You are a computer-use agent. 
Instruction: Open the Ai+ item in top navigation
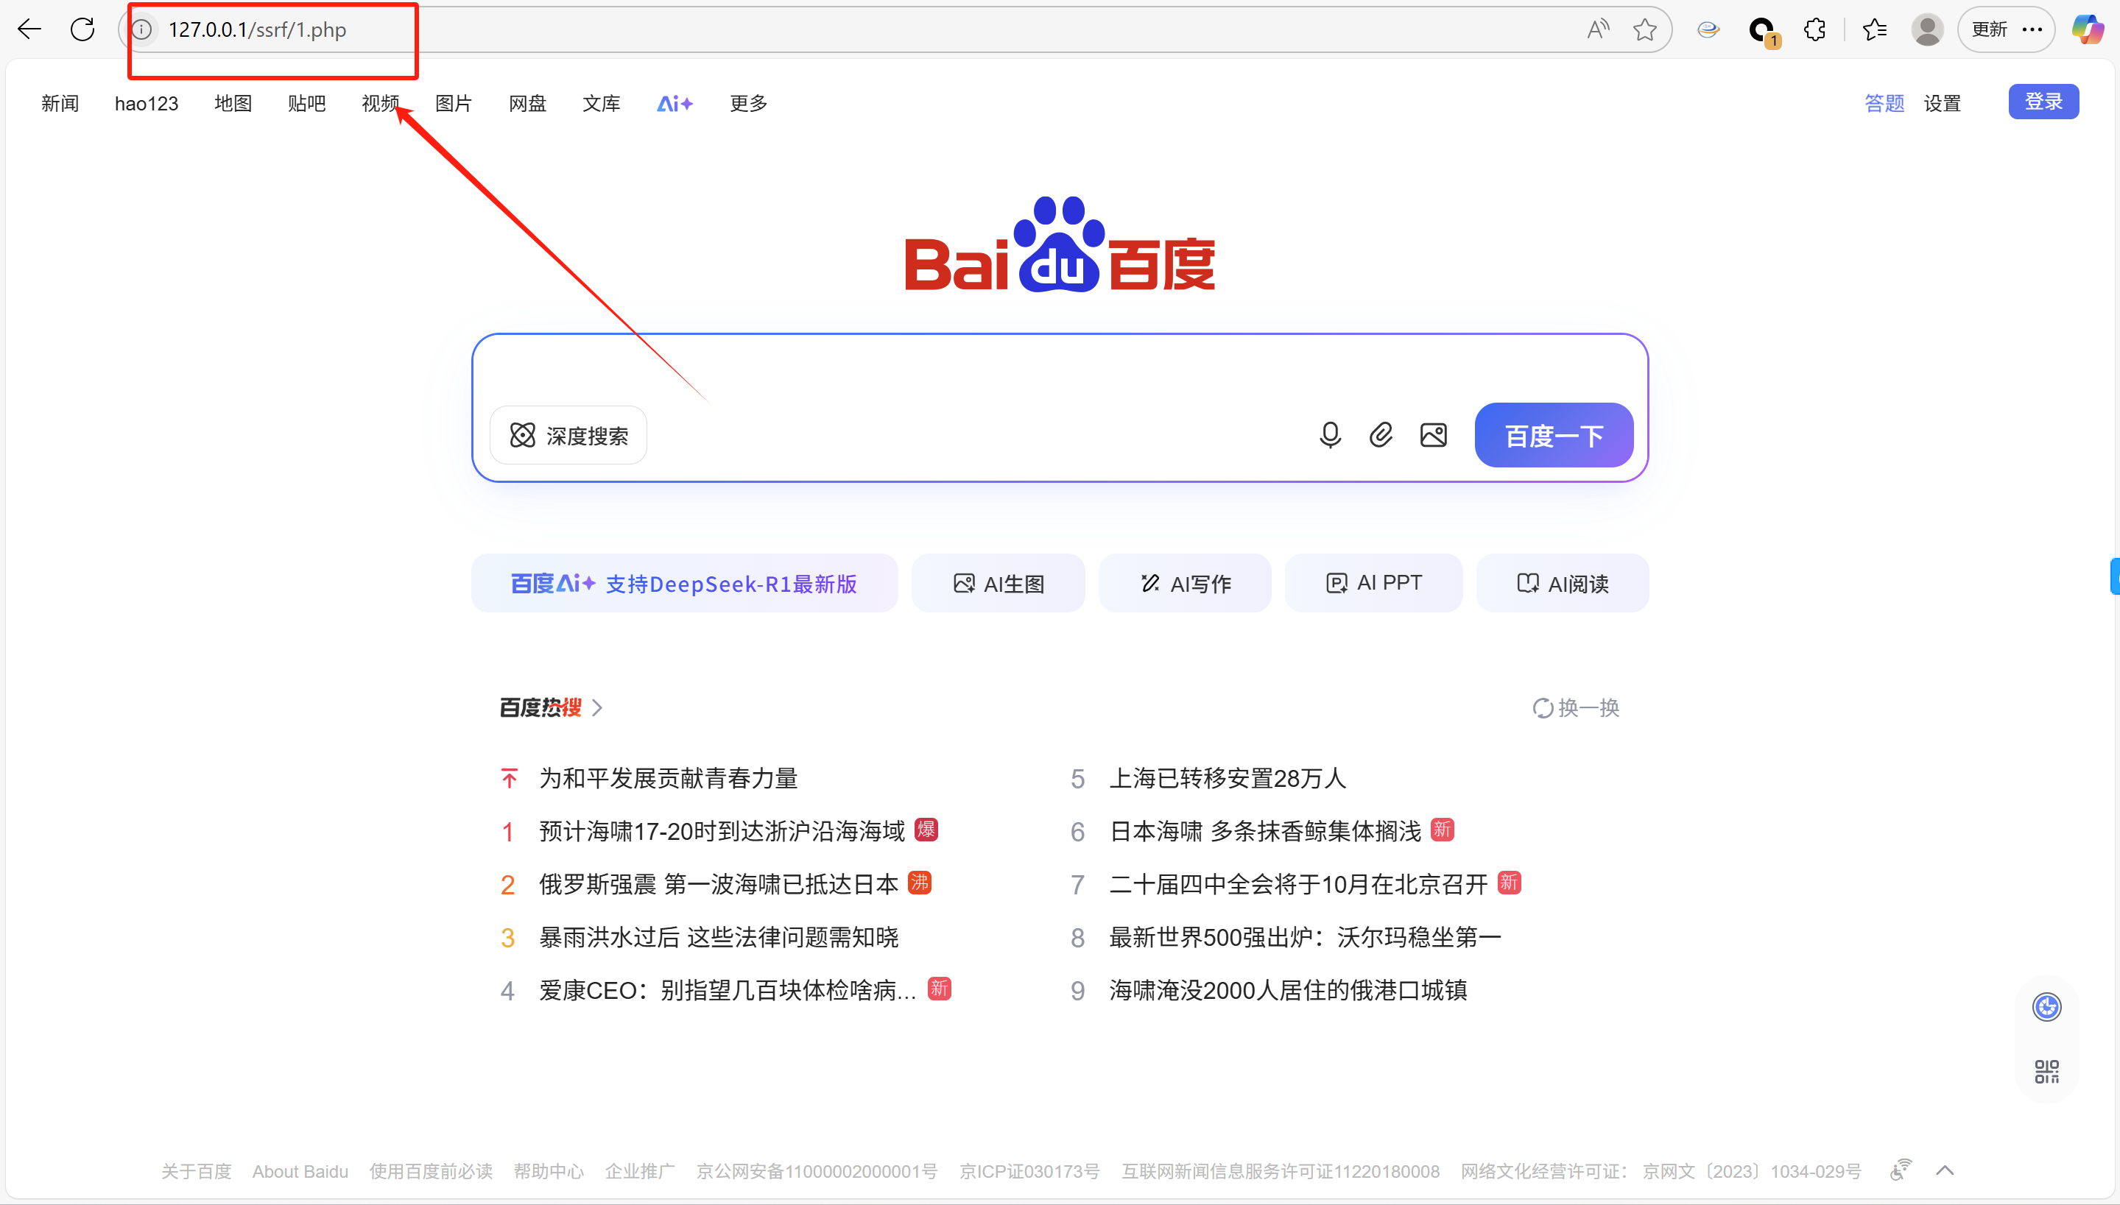tap(675, 104)
